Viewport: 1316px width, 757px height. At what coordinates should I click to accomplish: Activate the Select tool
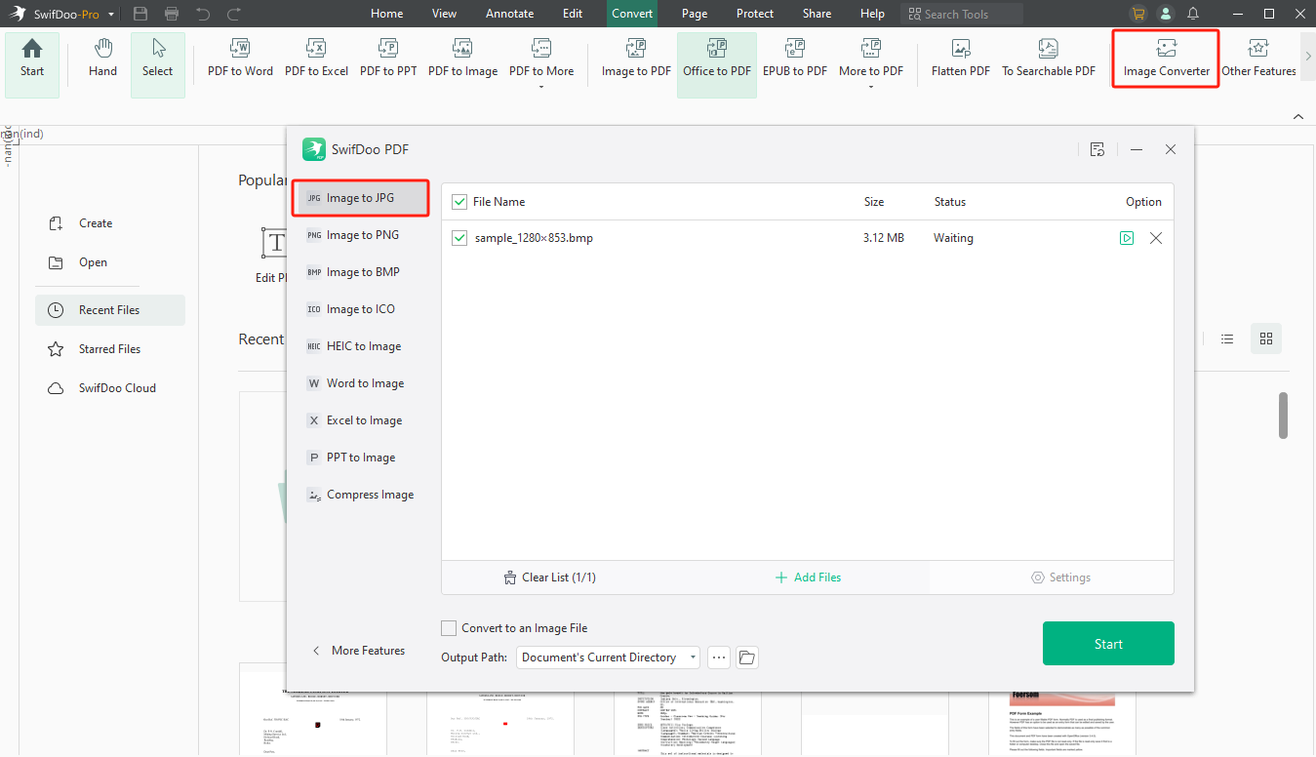[157, 64]
